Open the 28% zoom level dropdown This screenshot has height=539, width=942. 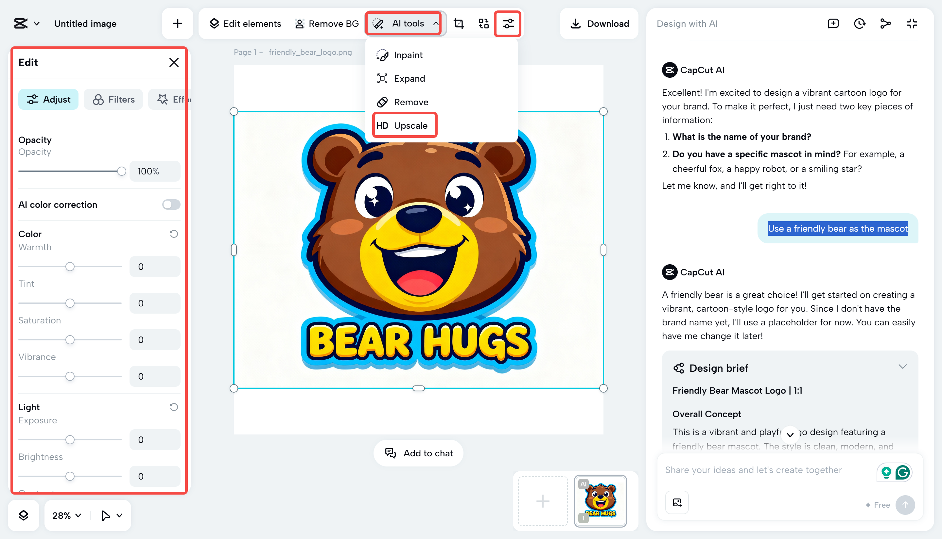coord(67,515)
